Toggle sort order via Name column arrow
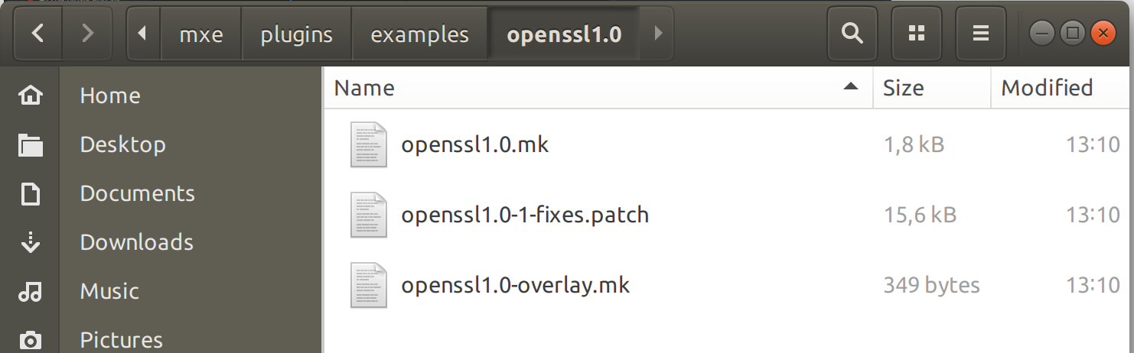The height and width of the screenshot is (353, 1134). (x=850, y=88)
